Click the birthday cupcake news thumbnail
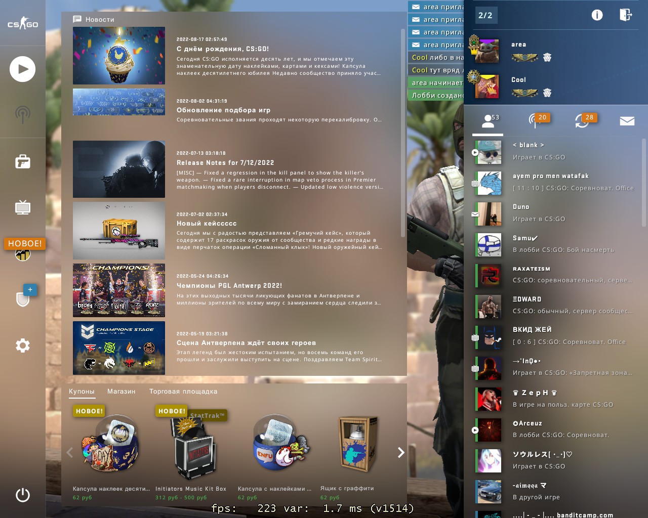The width and height of the screenshot is (648, 518). [119, 56]
